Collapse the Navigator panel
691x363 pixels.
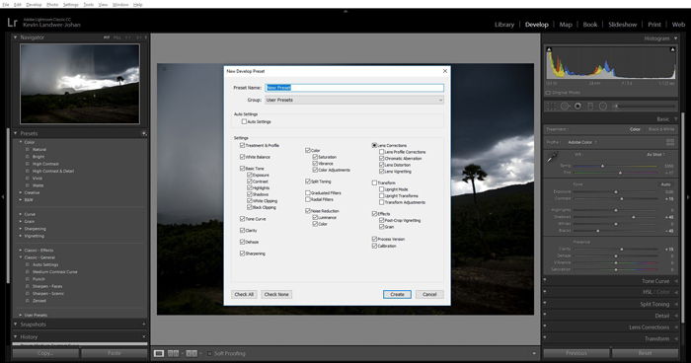[16, 37]
